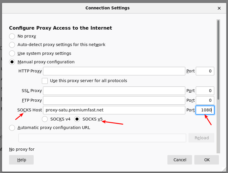Choose Auto-detect proxy settings for this network
The height and width of the screenshot is (173, 228).
(x=12, y=45)
